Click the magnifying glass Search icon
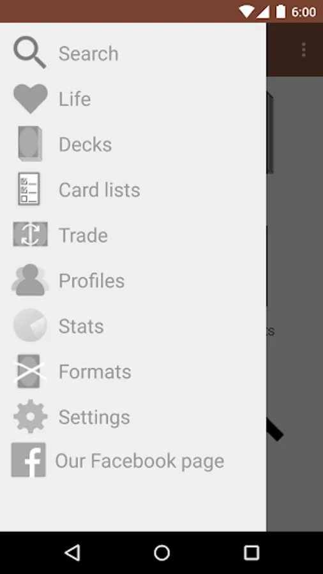The image size is (323, 574). pyautogui.click(x=30, y=52)
